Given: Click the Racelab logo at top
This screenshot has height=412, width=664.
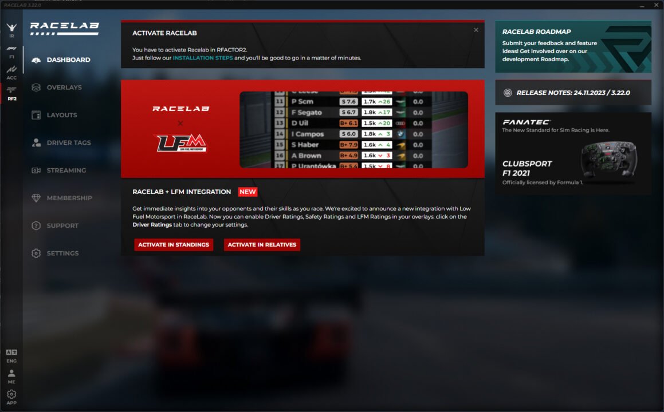Looking at the screenshot, I should pyautogui.click(x=64, y=29).
